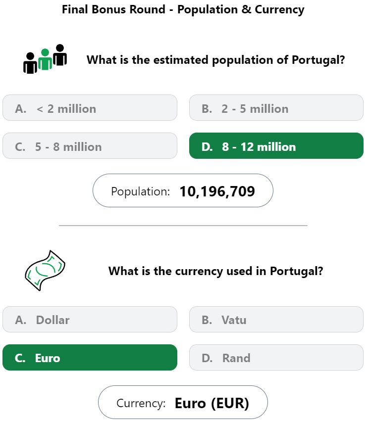
Task: Click the three-person population icon
Action: pos(45,59)
